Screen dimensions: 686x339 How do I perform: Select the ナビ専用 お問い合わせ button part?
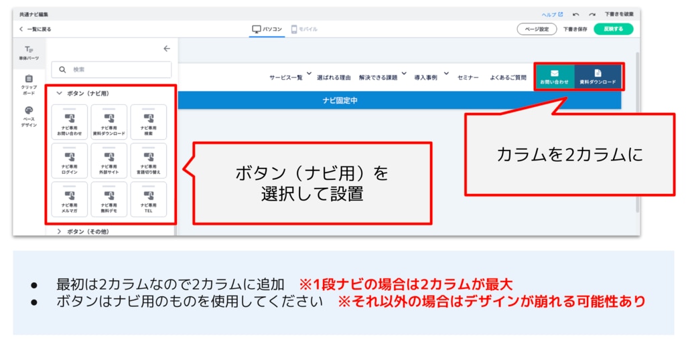pos(69,122)
